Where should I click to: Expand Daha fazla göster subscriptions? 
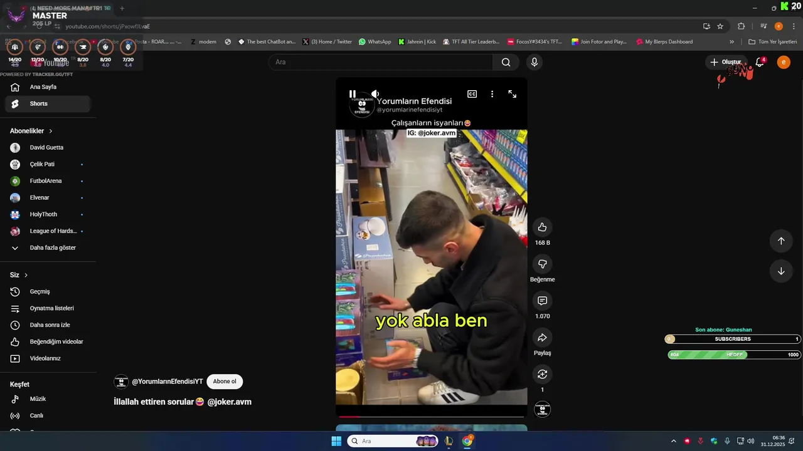(48, 248)
